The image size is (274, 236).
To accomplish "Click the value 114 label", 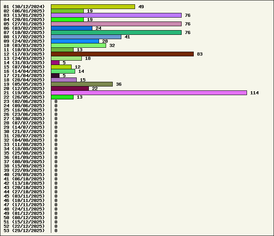I will click(x=254, y=93).
